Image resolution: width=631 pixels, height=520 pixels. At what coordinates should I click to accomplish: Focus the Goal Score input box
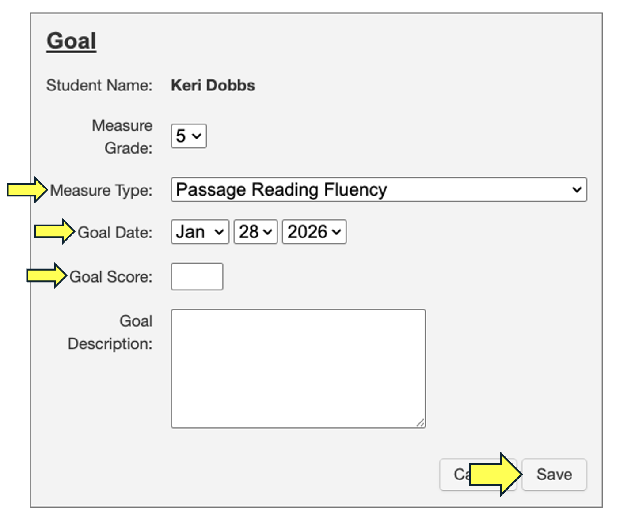click(x=197, y=277)
